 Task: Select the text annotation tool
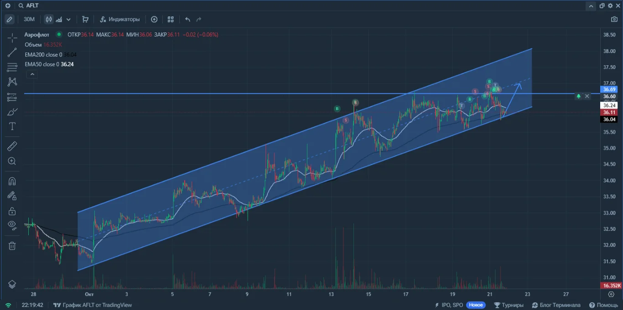[x=12, y=126]
